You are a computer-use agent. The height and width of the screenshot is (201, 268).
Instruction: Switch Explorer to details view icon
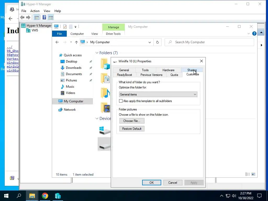coord(248,174)
